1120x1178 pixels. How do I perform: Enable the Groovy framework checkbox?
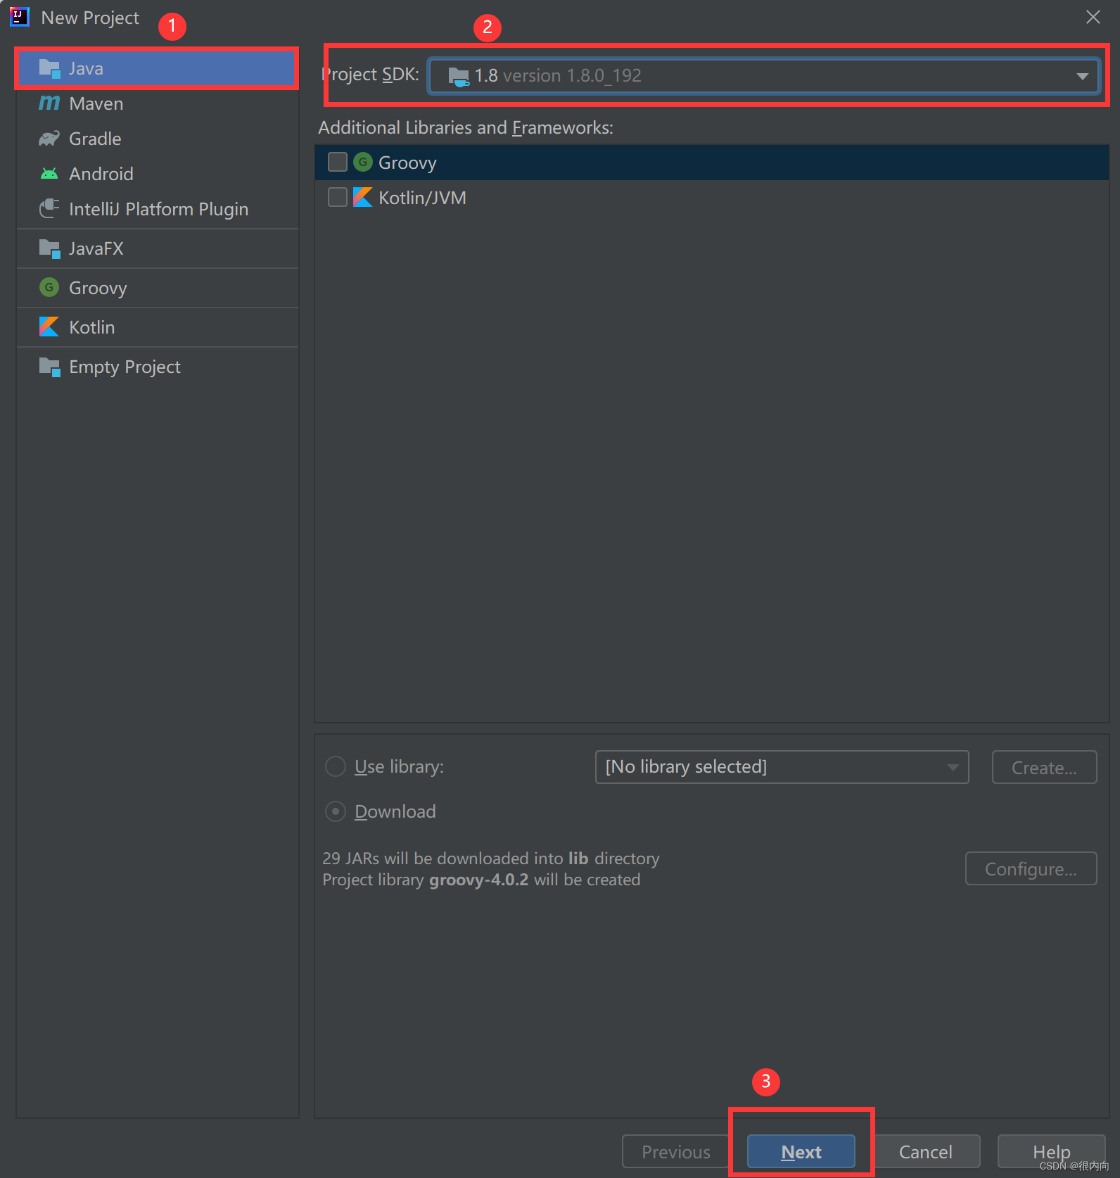pos(338,163)
